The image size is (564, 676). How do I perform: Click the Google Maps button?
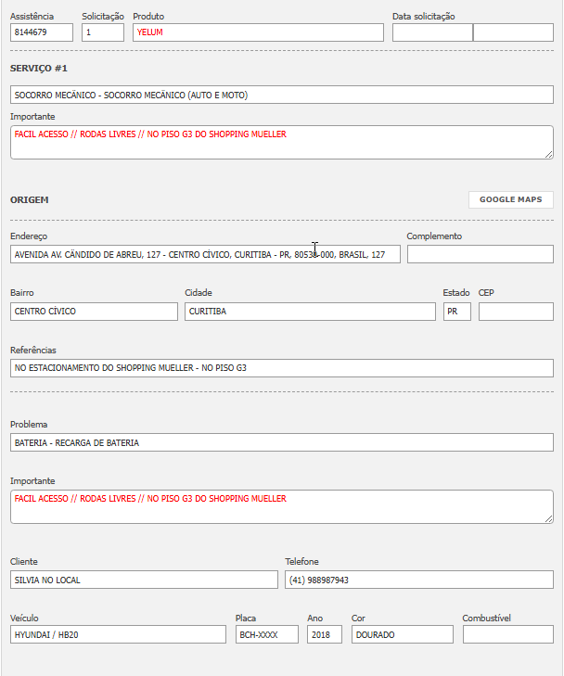coord(510,199)
